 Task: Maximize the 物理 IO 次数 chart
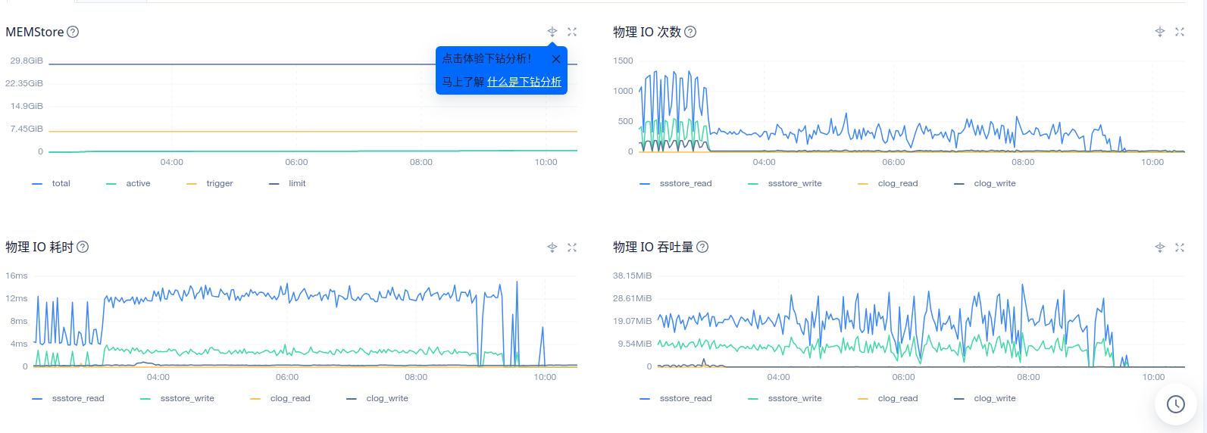[1180, 32]
